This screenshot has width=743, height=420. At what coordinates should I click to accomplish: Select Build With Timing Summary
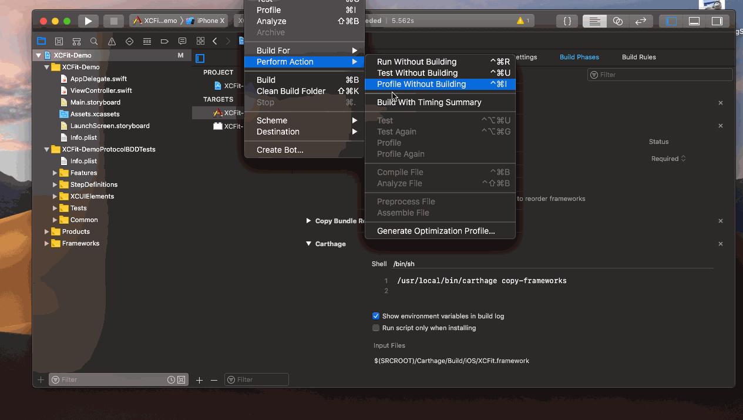440,102
